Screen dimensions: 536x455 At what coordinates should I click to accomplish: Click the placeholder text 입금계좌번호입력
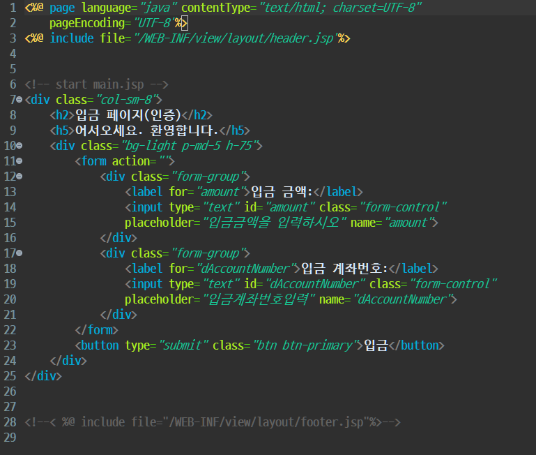click(x=259, y=299)
